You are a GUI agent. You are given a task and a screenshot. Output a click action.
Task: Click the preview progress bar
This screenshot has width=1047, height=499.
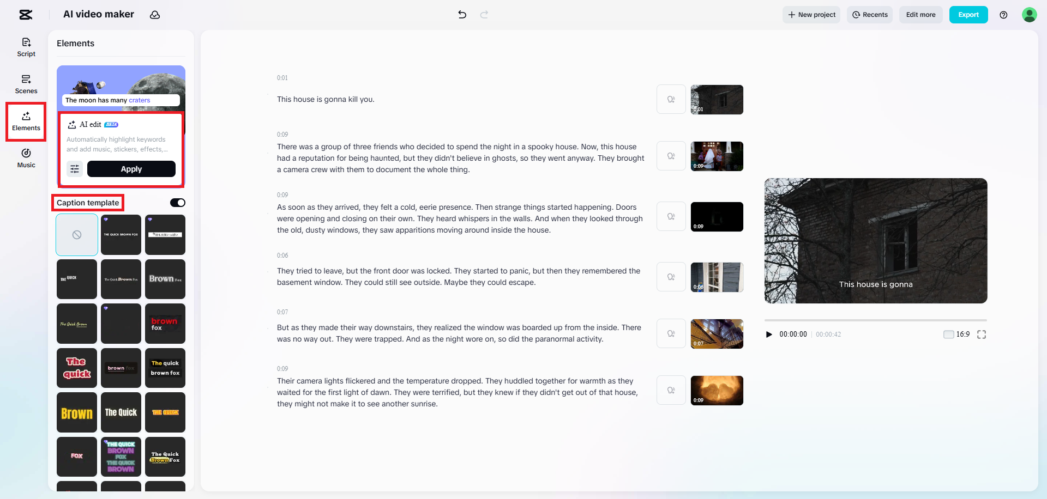[x=875, y=320]
